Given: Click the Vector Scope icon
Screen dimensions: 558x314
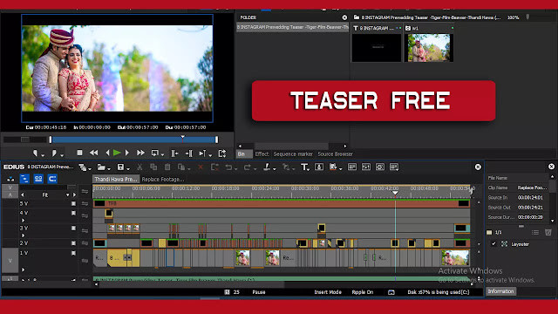Looking at the screenshot, I should coord(380,167).
